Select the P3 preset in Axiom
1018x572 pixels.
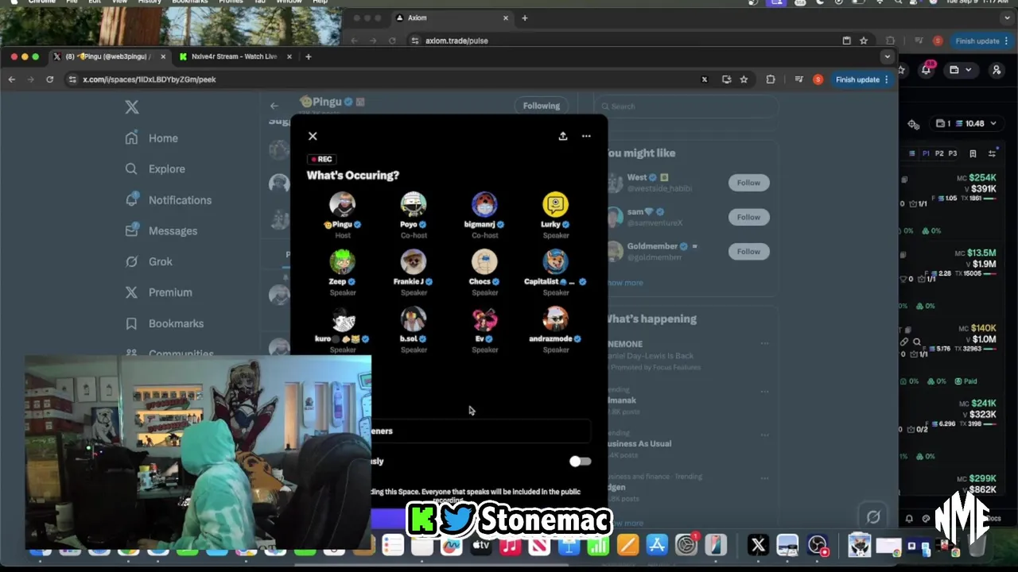tap(952, 153)
